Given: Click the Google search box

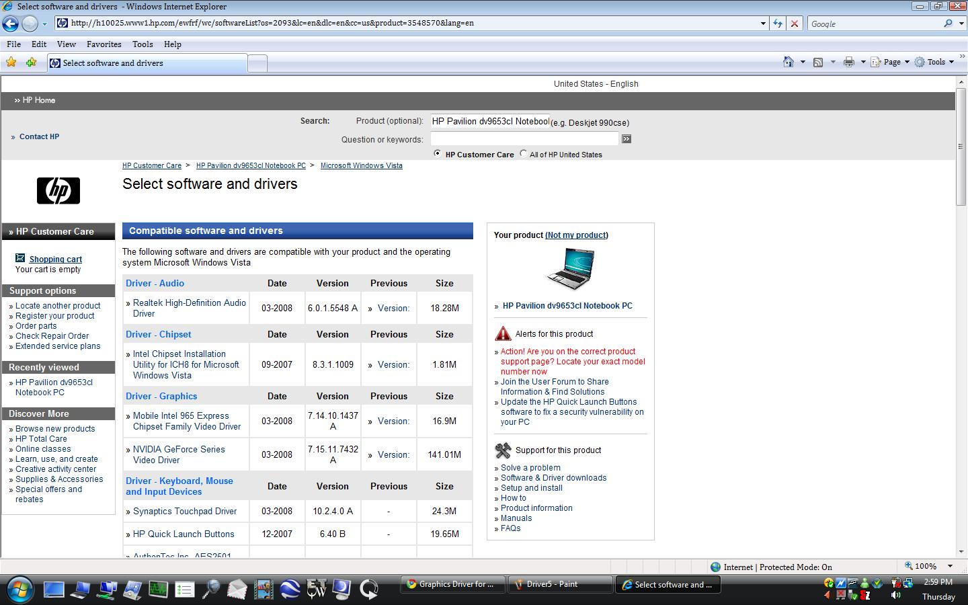Looking at the screenshot, I should (874, 23).
